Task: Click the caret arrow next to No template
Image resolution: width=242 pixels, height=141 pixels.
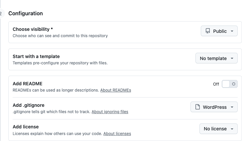Action: pyautogui.click(x=232, y=58)
